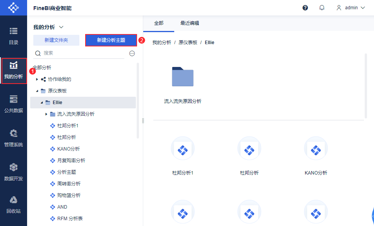Click the 全部分析 tree root
The width and height of the screenshot is (374, 226).
click(x=42, y=68)
